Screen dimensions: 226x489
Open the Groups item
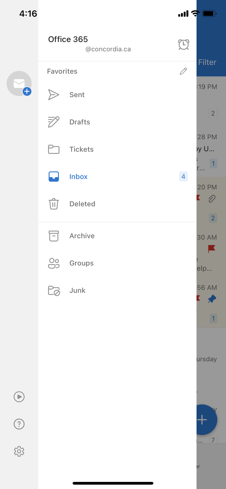point(117,263)
